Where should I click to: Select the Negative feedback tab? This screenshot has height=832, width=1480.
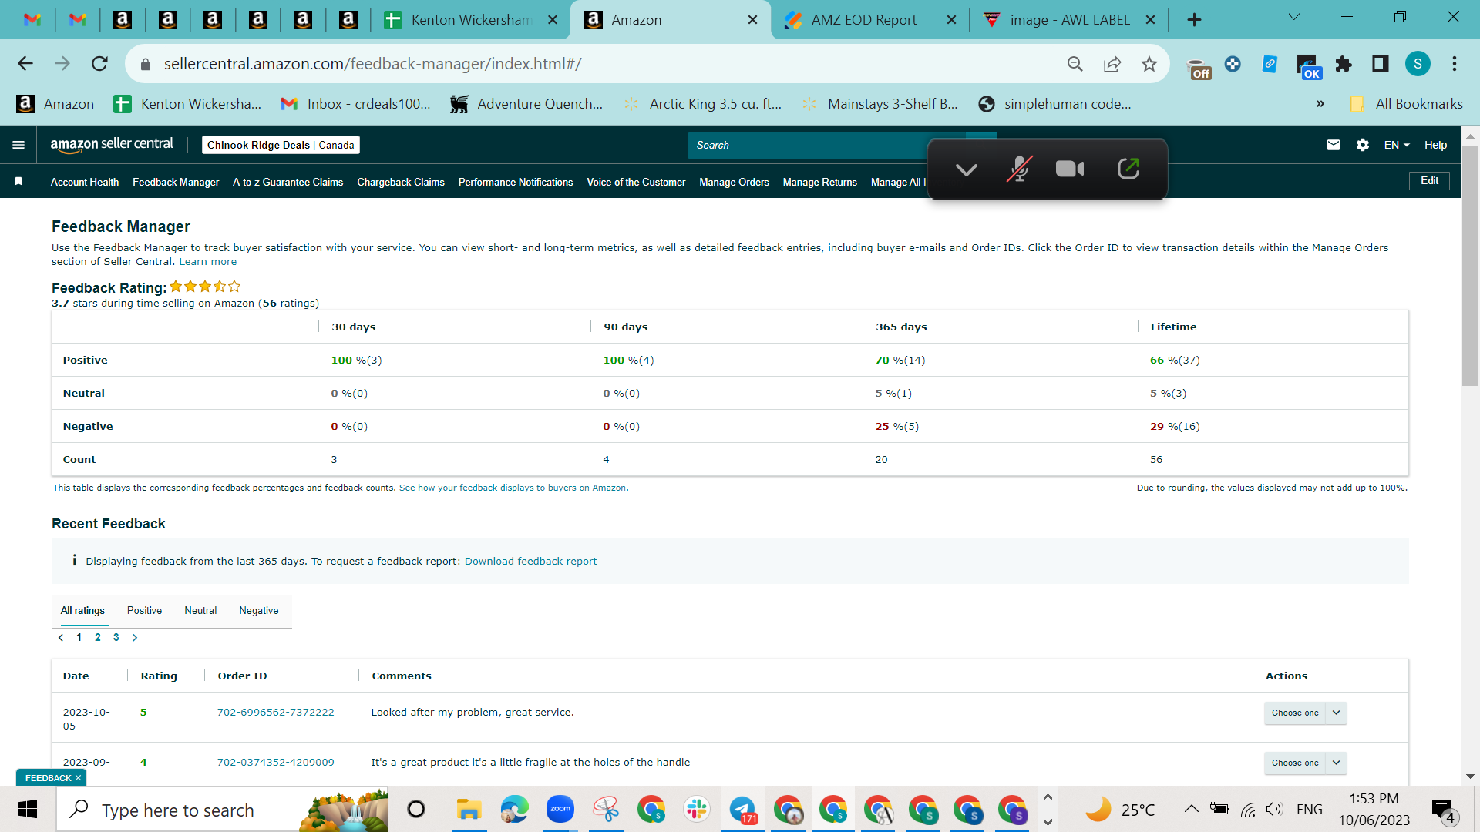[259, 611]
